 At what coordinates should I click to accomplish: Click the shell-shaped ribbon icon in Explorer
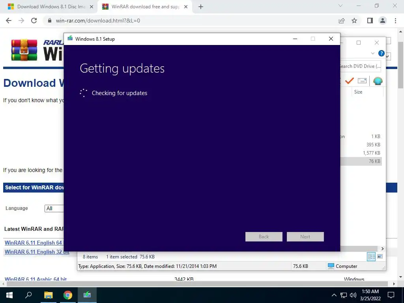click(x=378, y=81)
